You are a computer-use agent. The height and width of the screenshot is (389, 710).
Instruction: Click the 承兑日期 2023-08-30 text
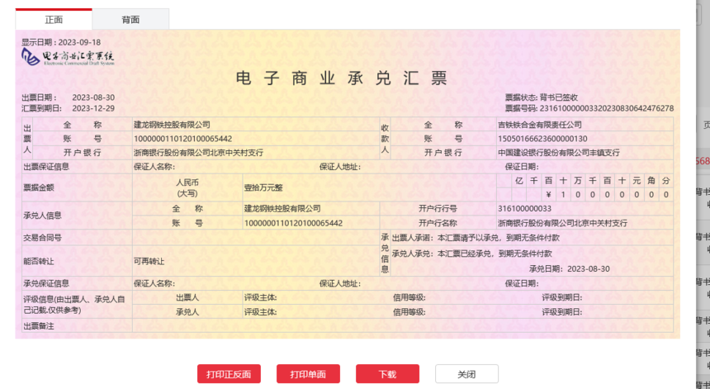tap(569, 268)
